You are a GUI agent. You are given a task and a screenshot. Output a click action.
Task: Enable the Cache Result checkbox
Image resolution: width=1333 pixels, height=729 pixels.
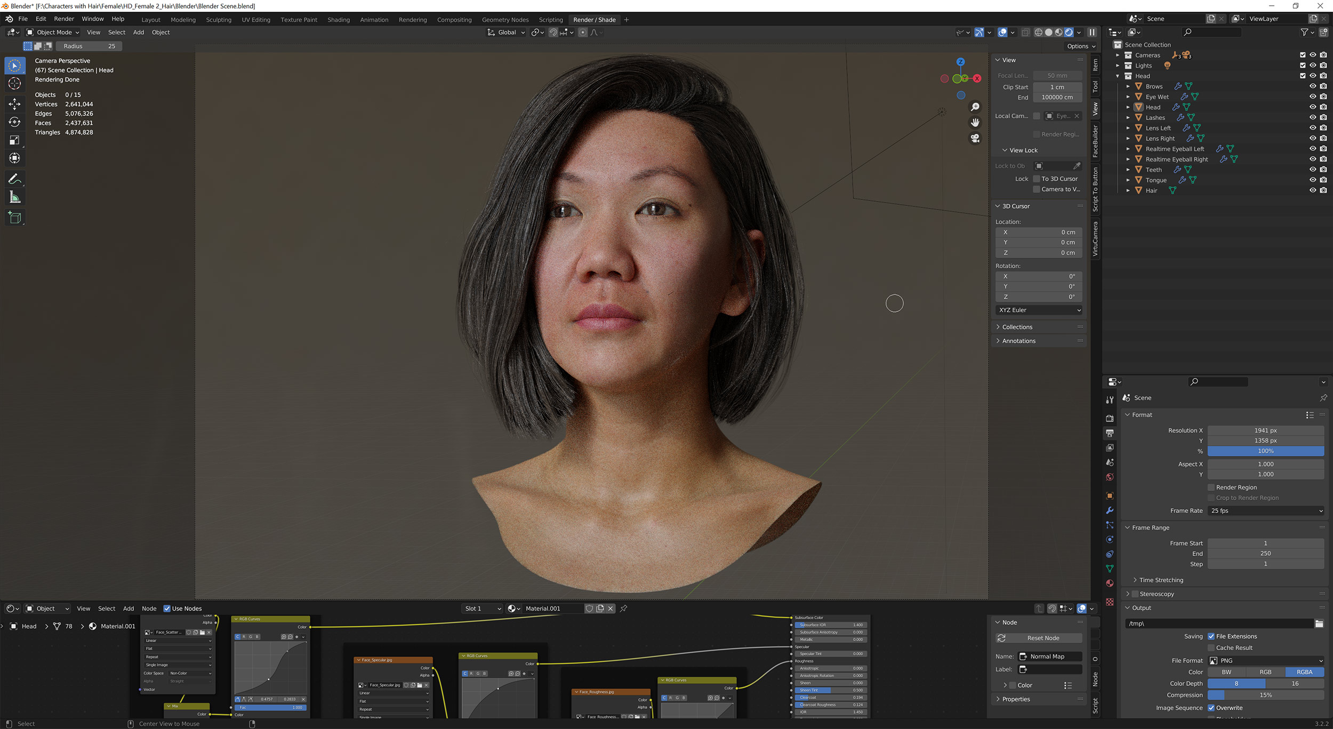pyautogui.click(x=1211, y=647)
